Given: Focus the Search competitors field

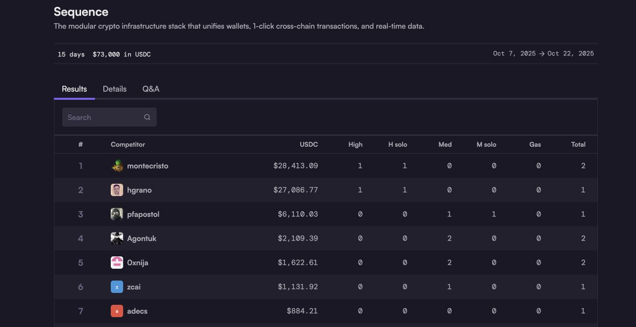Looking at the screenshot, I should tap(109, 117).
